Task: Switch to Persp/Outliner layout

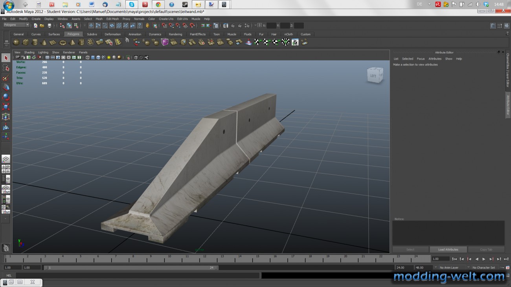Action: (x=6, y=179)
